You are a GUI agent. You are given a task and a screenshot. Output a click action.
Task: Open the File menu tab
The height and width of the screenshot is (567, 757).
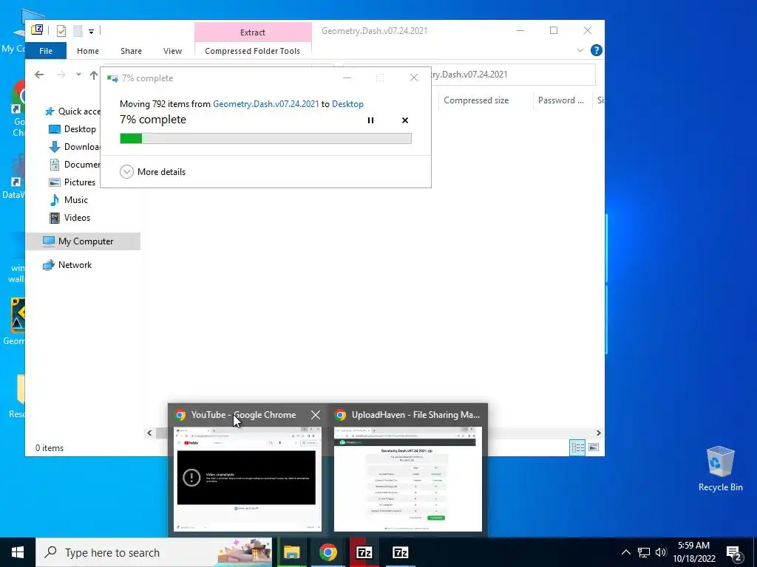[46, 51]
